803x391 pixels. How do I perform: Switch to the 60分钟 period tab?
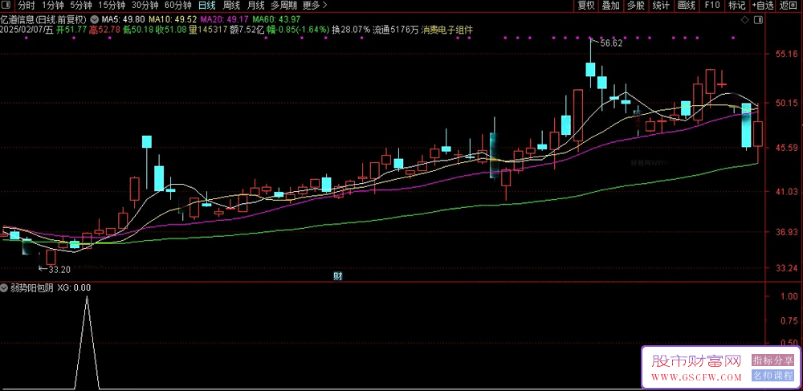(177, 6)
